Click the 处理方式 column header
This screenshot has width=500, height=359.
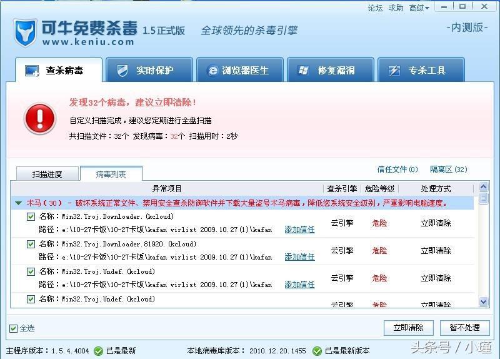pos(436,189)
